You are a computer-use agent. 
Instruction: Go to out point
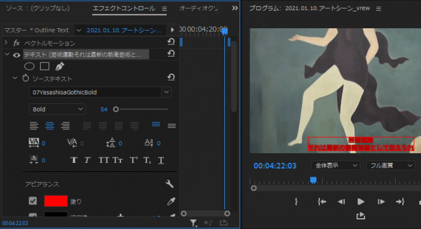(x=400, y=201)
